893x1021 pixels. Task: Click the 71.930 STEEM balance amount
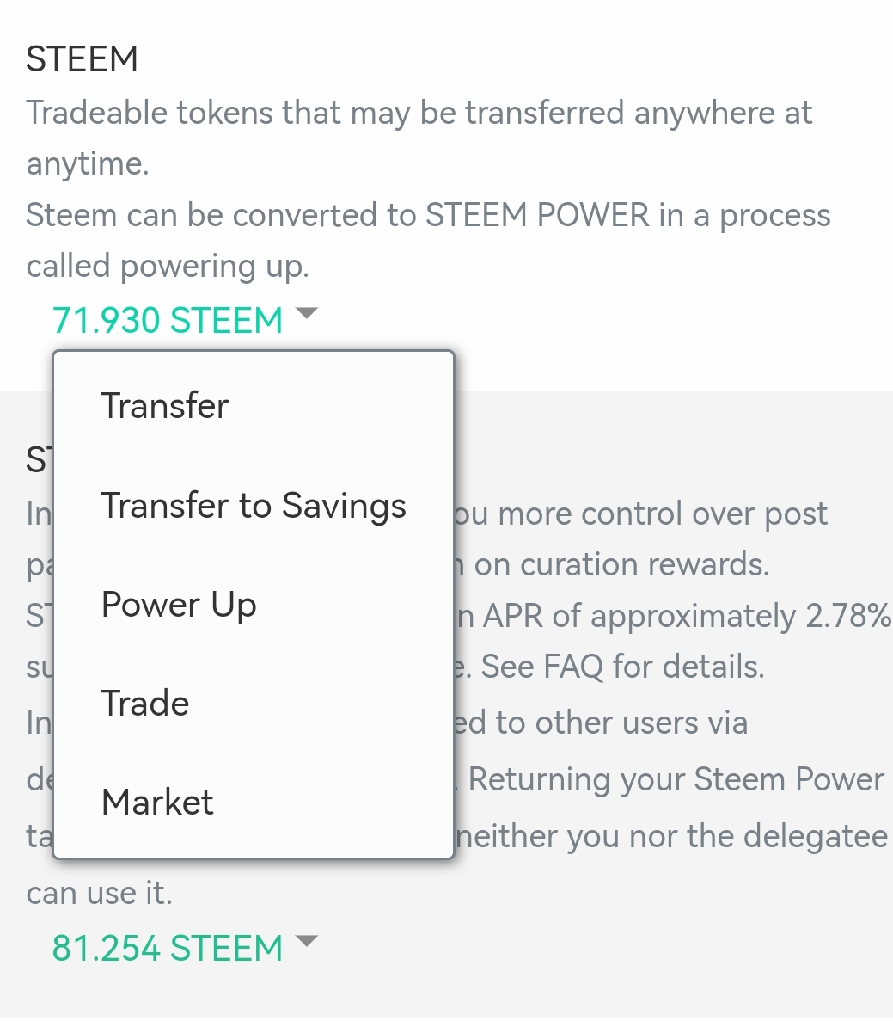tap(168, 321)
